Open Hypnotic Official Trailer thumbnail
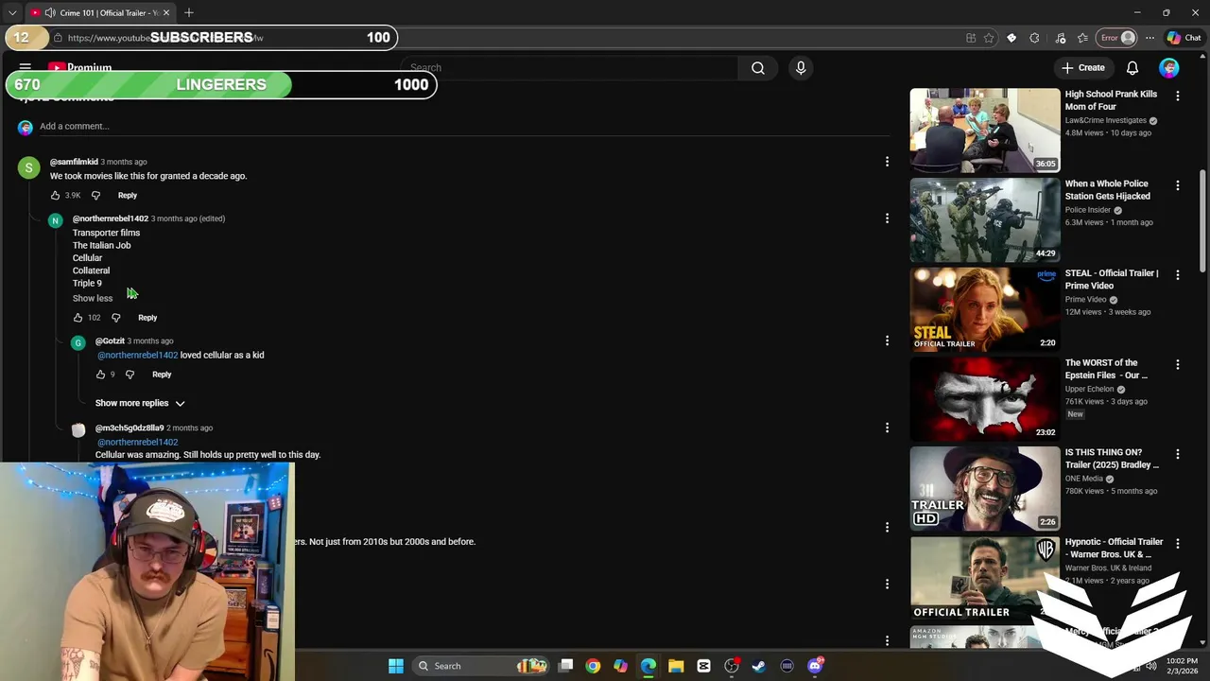This screenshot has height=681, width=1210. pyautogui.click(x=985, y=578)
